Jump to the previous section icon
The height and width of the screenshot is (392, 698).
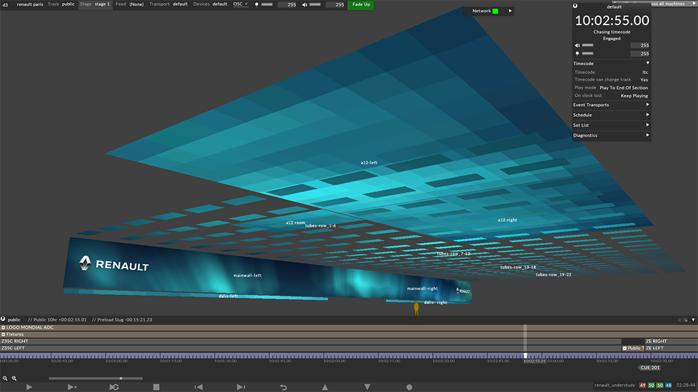198,387
